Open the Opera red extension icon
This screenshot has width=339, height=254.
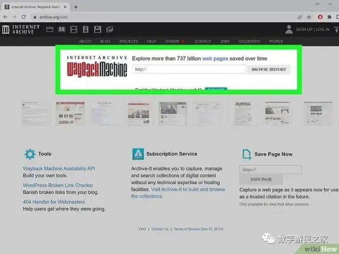point(320,17)
